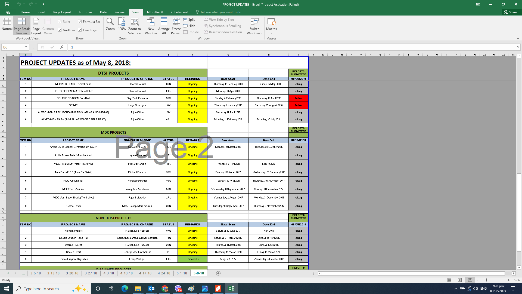This screenshot has height=294, width=522.
Task: Switch to the 4-24-18 sheet tab
Action: pyautogui.click(x=164, y=273)
